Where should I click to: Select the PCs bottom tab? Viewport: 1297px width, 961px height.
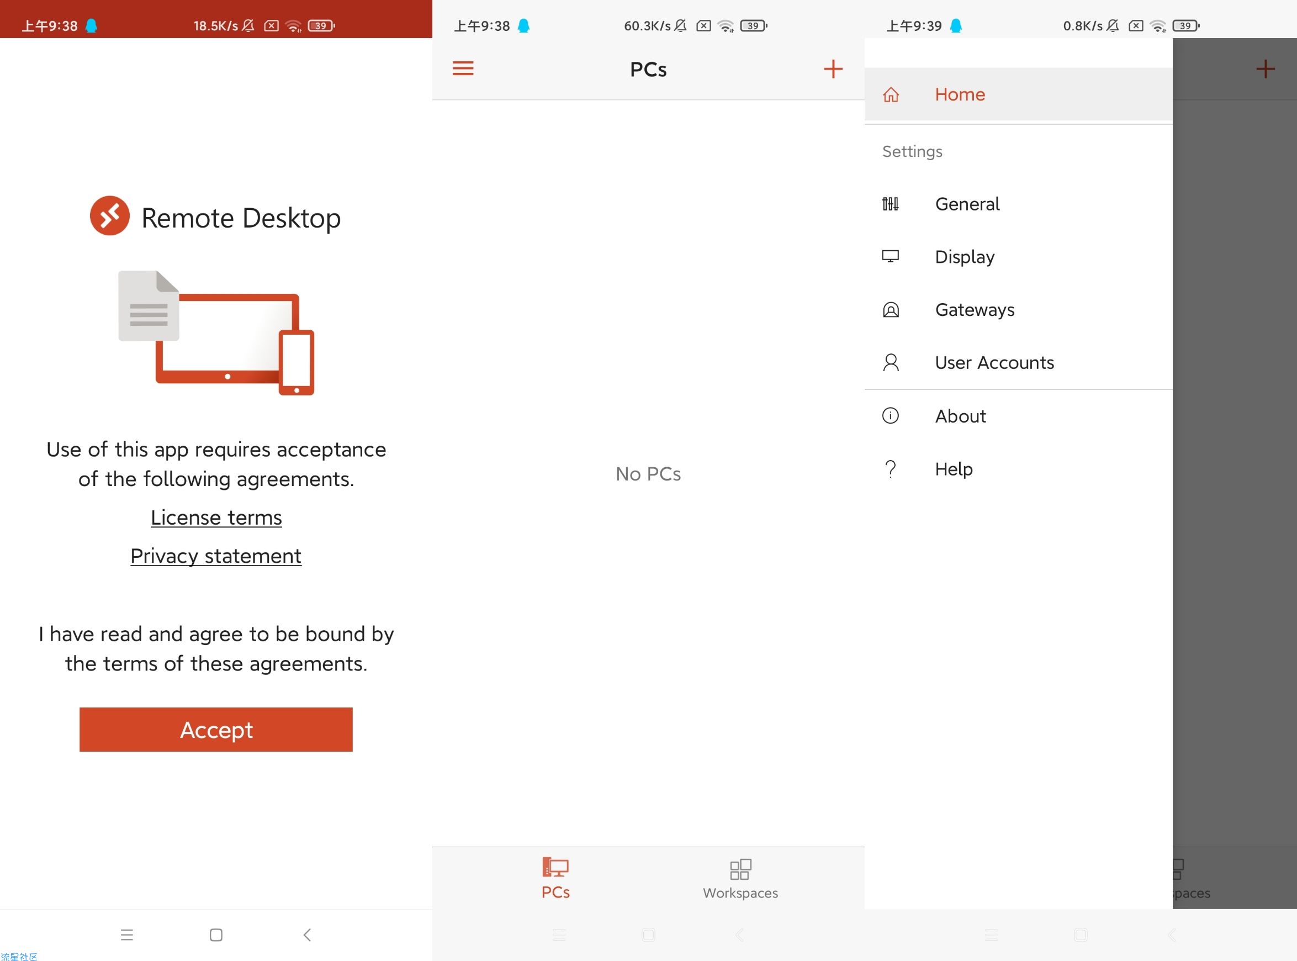[x=555, y=878]
